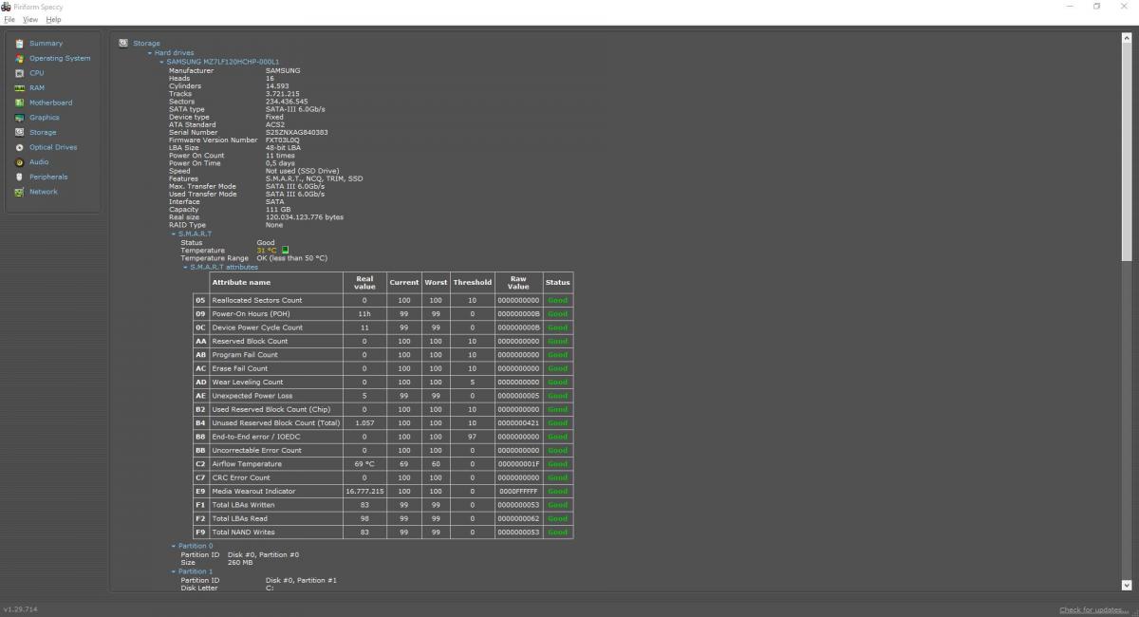This screenshot has height=617, width=1139.
Task: Click the Attribute name column header
Action: [275, 282]
